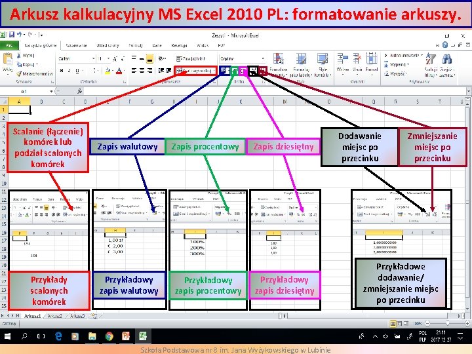
Task: Apply the font color red A
Action: click(x=119, y=71)
